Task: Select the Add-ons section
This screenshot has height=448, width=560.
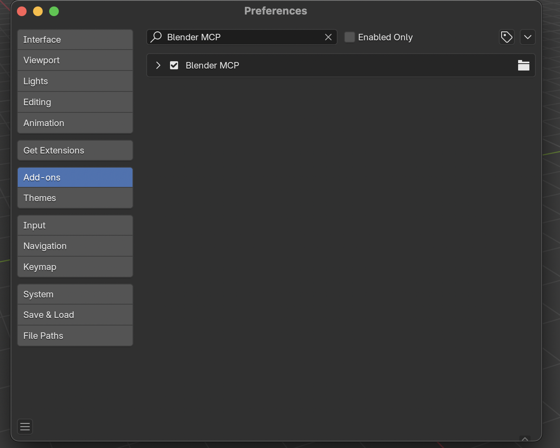Action: (75, 177)
